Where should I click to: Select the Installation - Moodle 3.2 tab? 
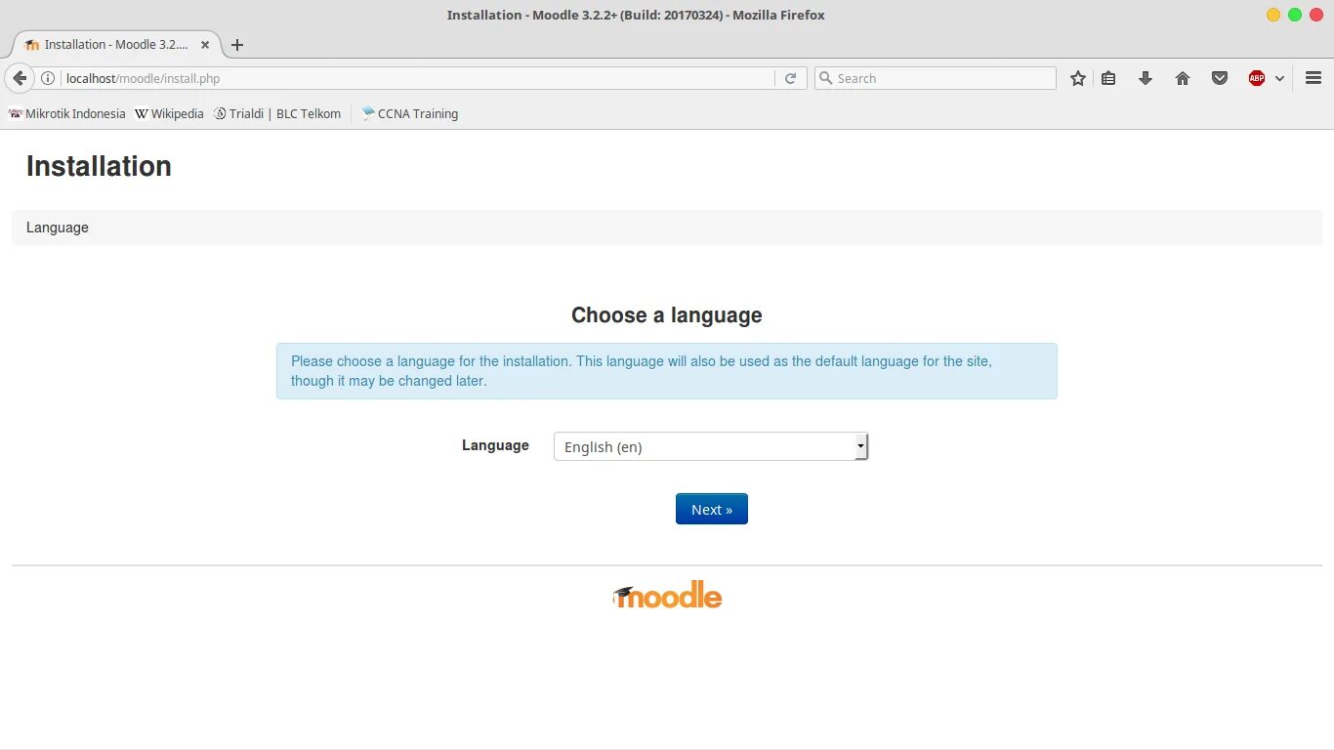tap(116, 45)
